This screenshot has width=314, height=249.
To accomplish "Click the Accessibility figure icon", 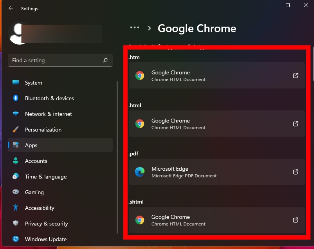I will (16, 207).
